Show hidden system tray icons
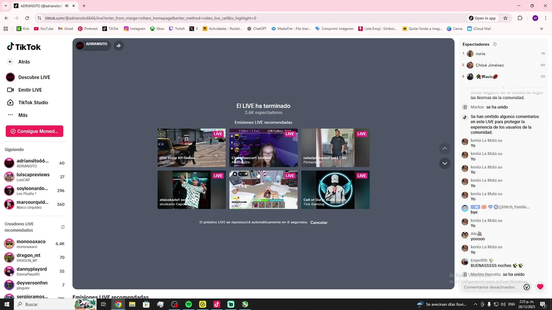 [476, 304]
